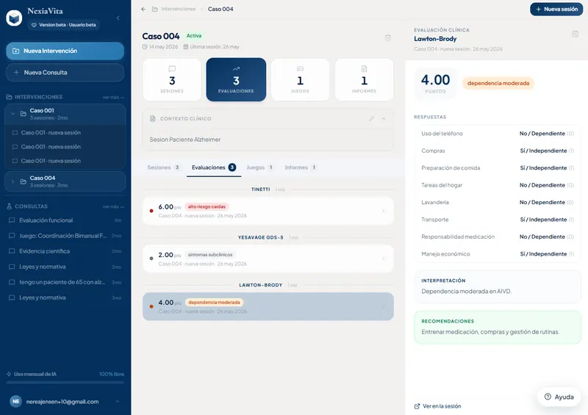Open Evaluación funcional consultation
The width and height of the screenshot is (588, 415).
tap(65, 220)
